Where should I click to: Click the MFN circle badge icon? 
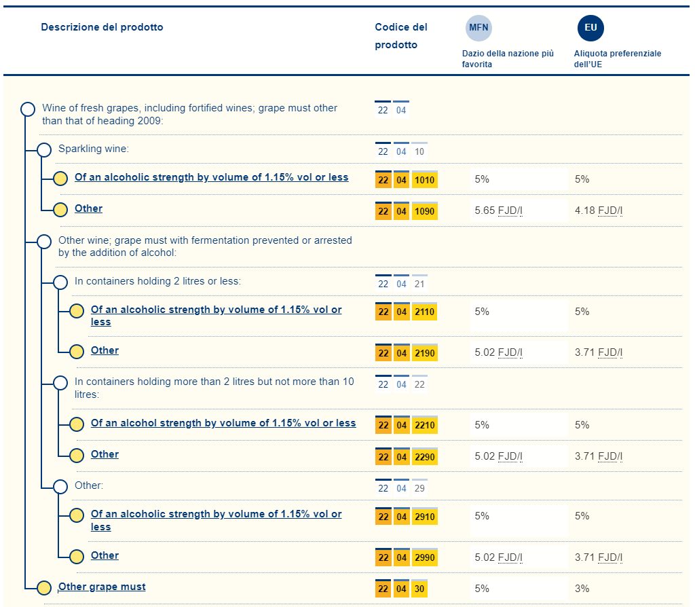pyautogui.click(x=478, y=28)
